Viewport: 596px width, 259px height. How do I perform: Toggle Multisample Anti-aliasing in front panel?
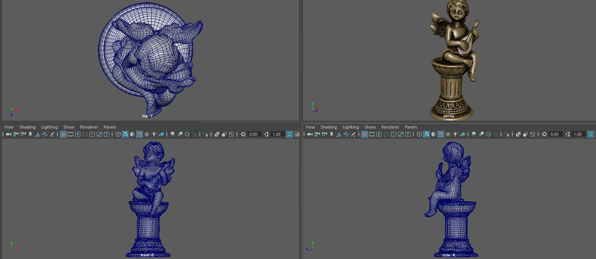187,134
